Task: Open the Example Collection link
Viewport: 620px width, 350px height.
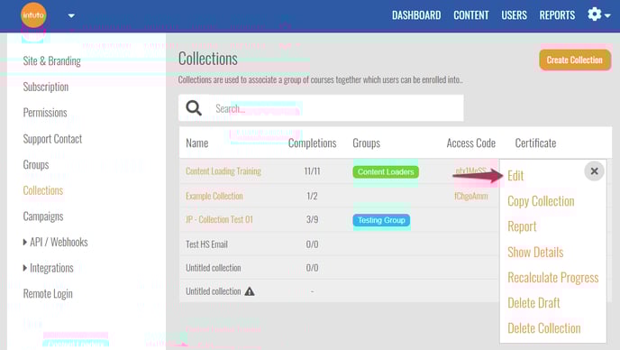Action: [x=214, y=196]
